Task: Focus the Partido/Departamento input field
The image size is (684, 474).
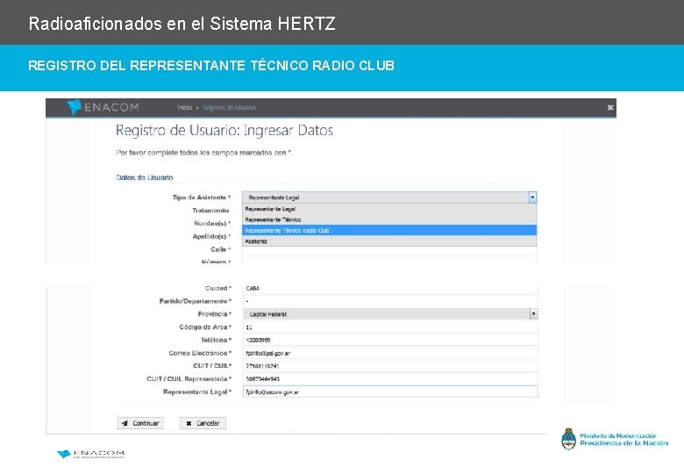Action: pyautogui.click(x=390, y=301)
